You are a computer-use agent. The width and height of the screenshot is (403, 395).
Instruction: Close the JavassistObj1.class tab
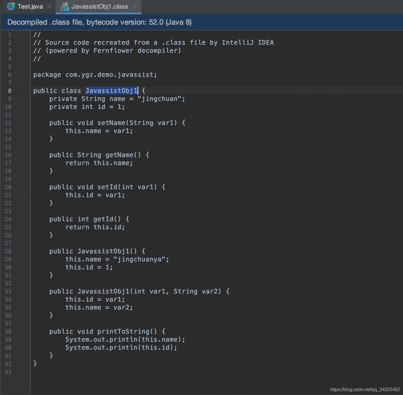click(135, 6)
